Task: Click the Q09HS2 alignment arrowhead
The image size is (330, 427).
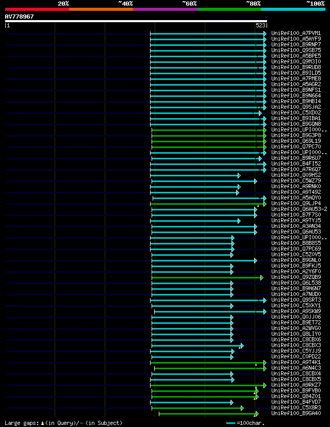Action: point(239,176)
